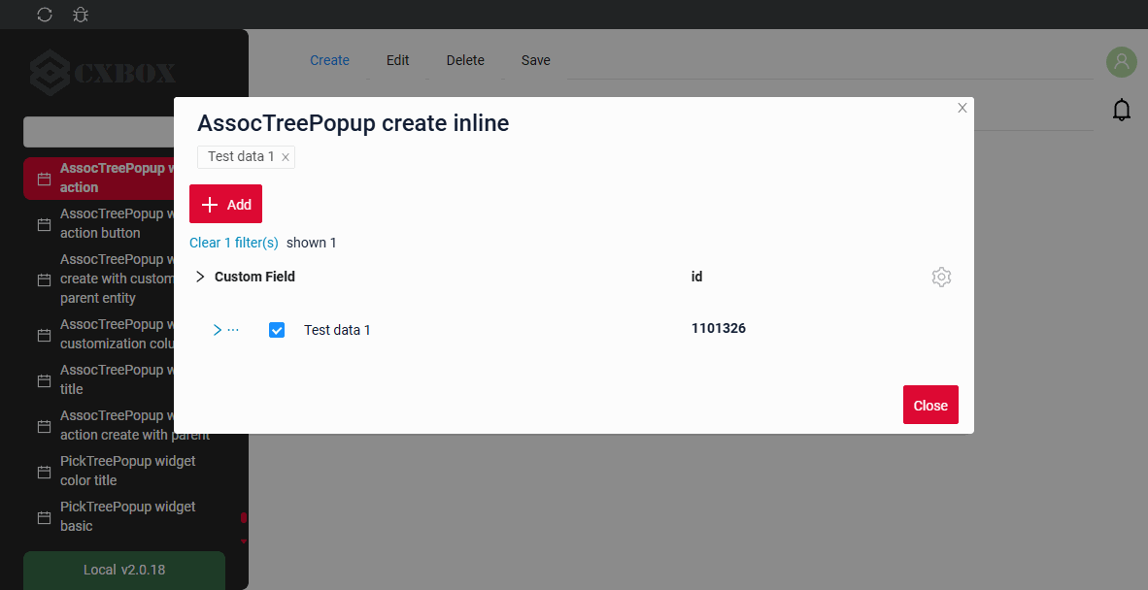Click the id column header

point(697,278)
